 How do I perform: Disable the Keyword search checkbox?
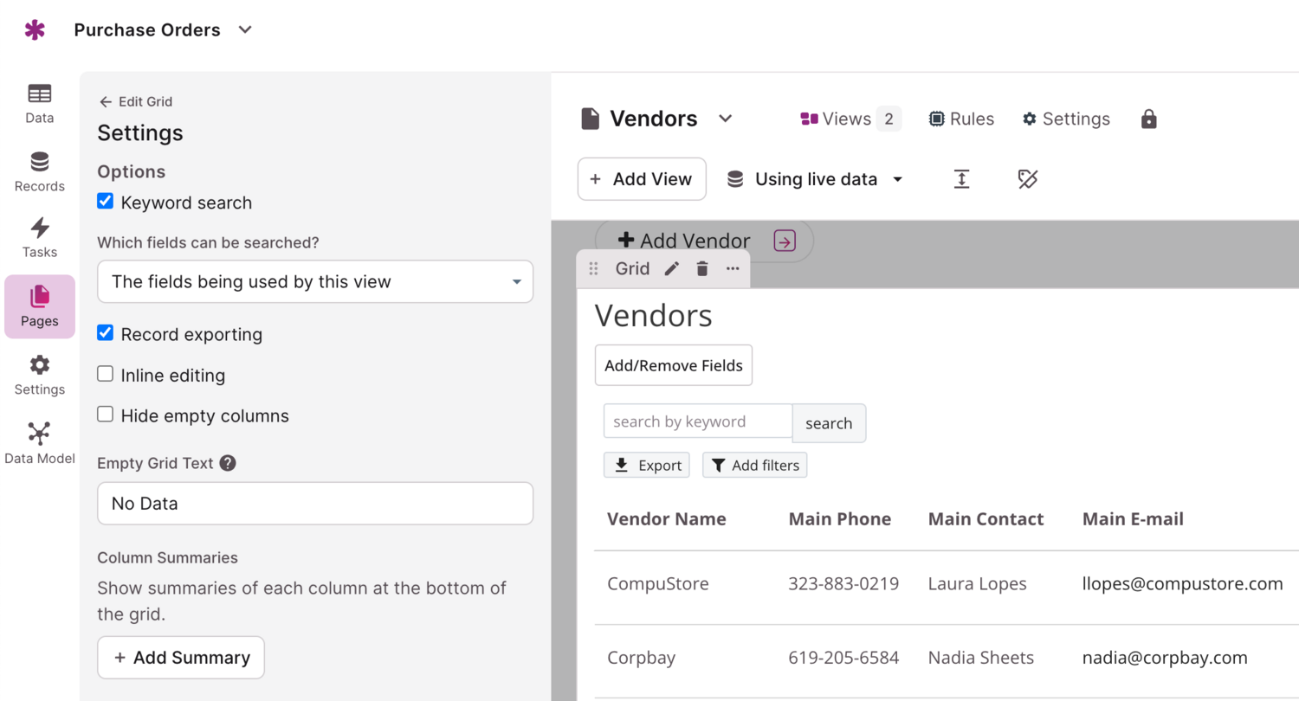click(106, 202)
